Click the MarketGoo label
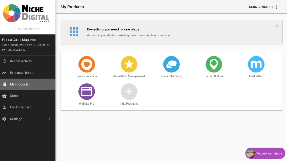The height and width of the screenshot is (161, 287). pos(256,76)
